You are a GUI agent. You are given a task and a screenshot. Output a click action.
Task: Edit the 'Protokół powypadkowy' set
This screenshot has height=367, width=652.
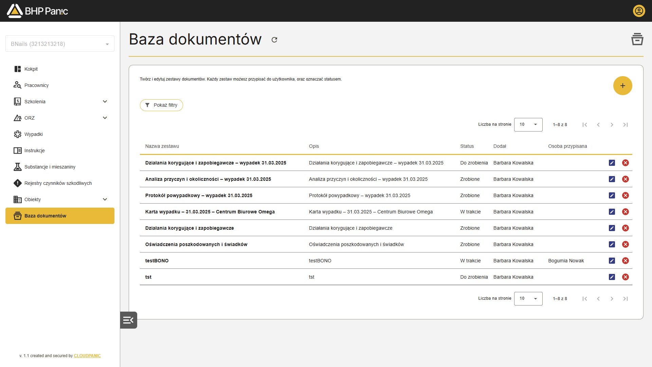pos(612,195)
